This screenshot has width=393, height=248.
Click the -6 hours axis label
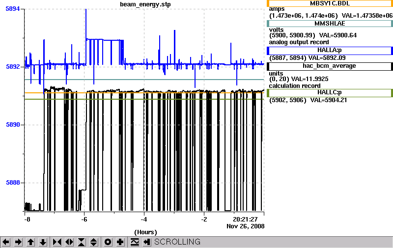click(84, 220)
